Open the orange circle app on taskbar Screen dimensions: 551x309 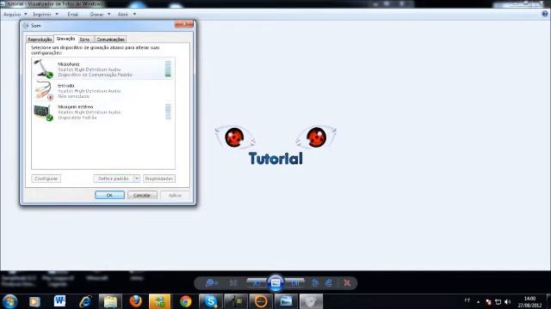[261, 301]
